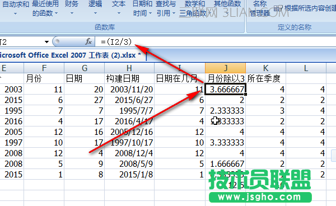Click the header cell 月份
This screenshot has width=336, height=206.
click(44, 78)
